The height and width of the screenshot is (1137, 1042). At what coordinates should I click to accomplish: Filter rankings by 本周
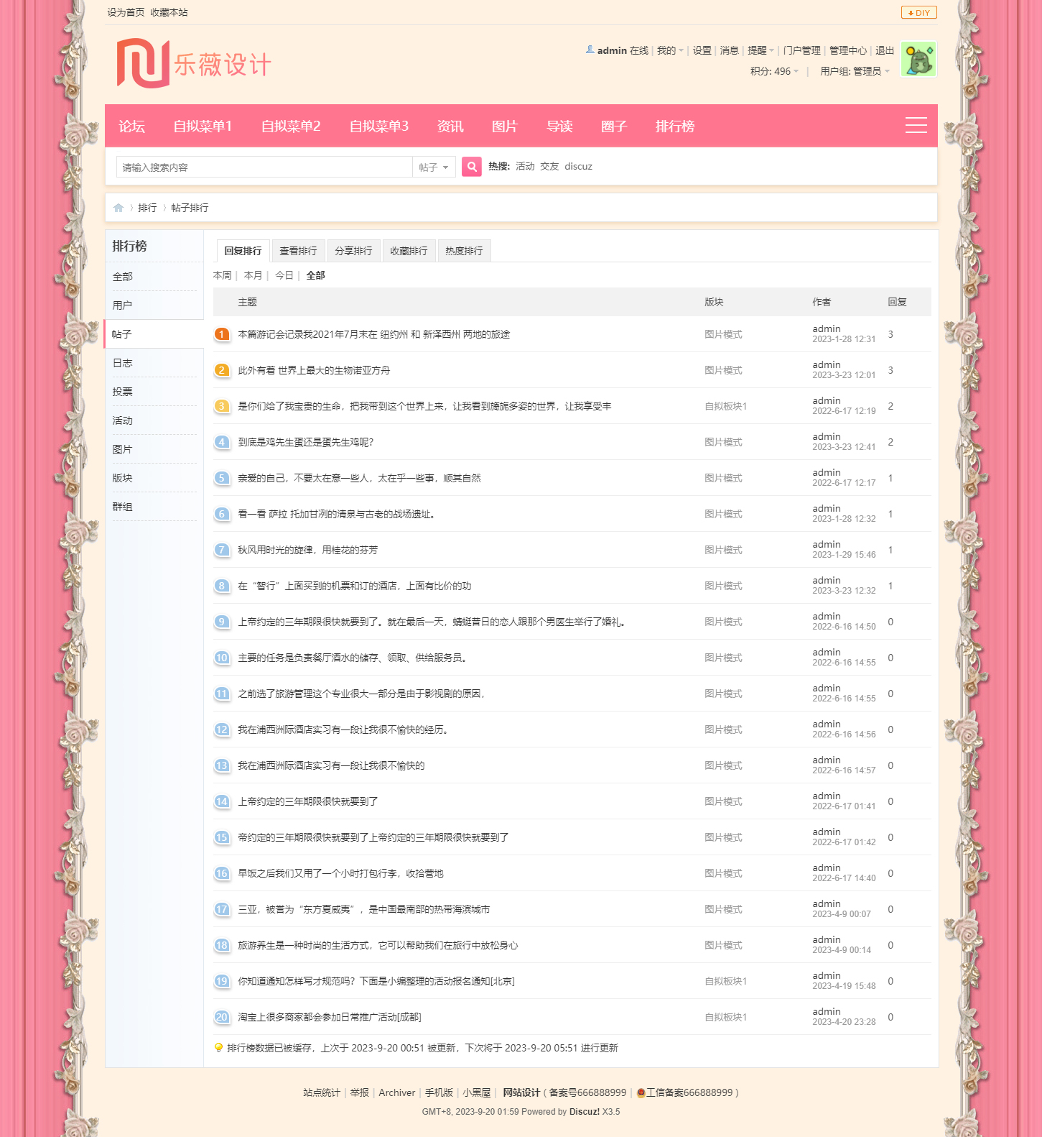click(223, 275)
